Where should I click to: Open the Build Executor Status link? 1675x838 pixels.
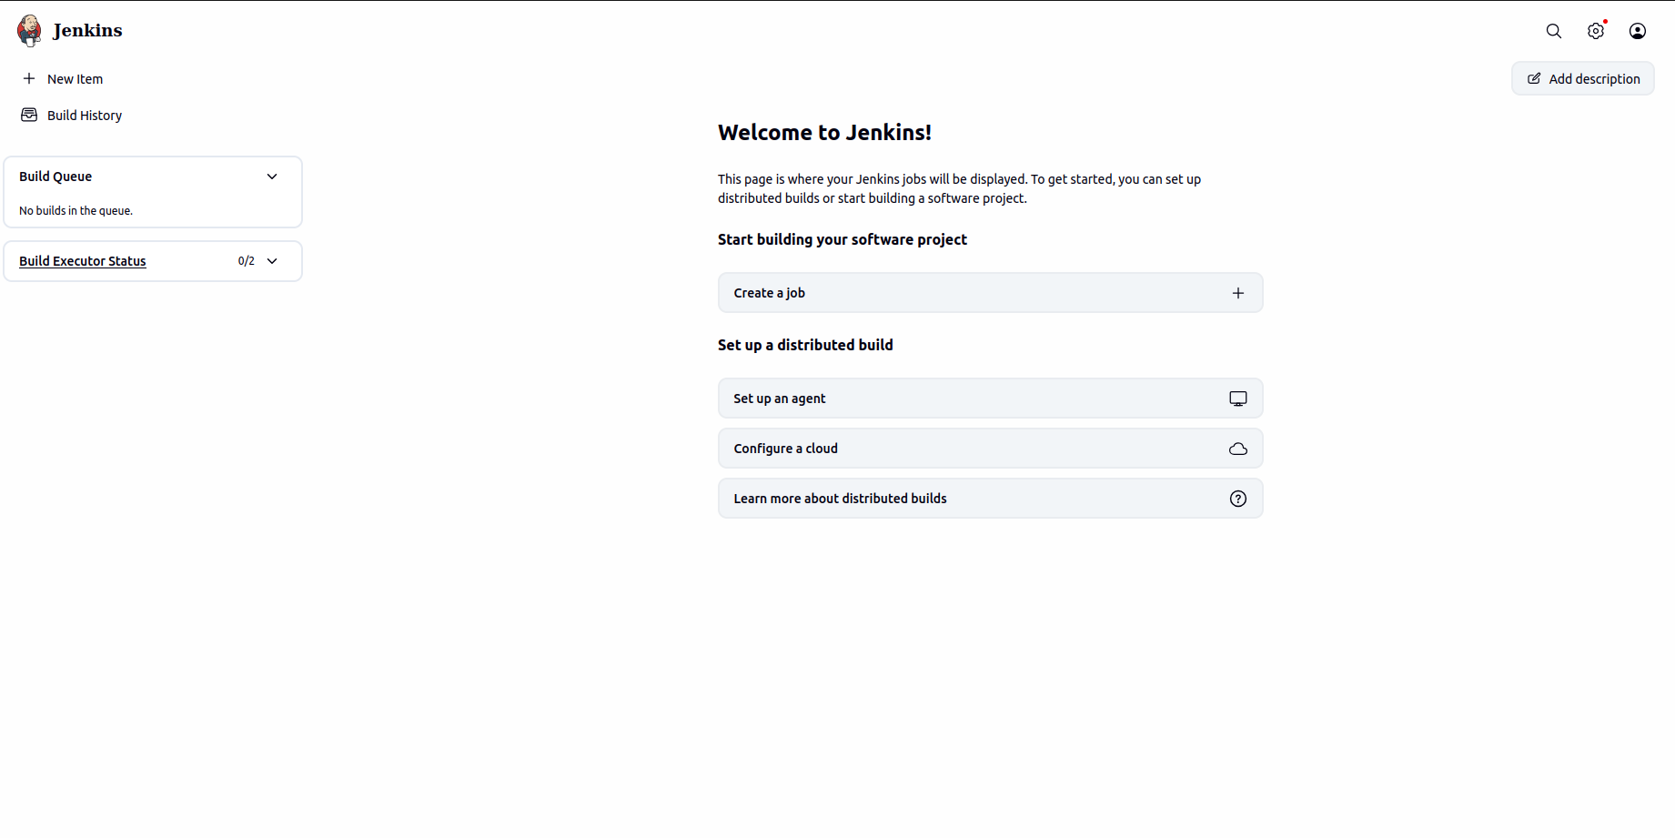(x=83, y=261)
